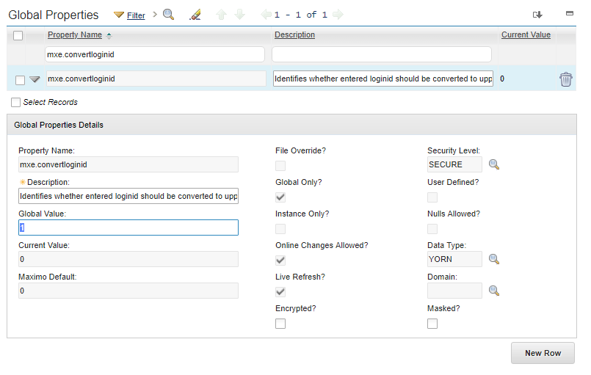Click the Global Value input field
Viewport: 591px width, 375px height.
click(128, 227)
